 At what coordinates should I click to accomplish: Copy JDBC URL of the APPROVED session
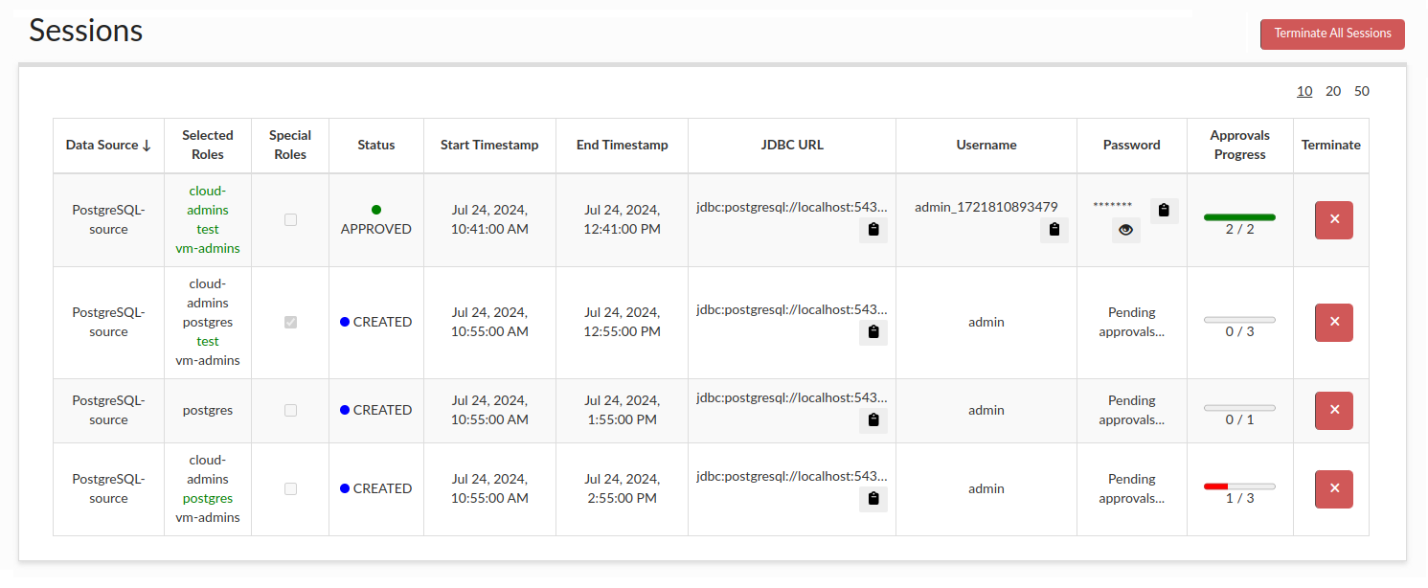(873, 230)
